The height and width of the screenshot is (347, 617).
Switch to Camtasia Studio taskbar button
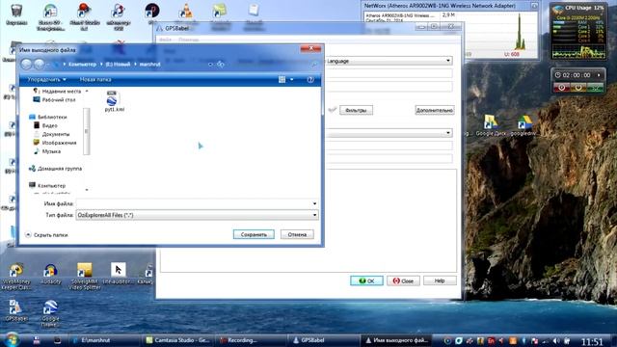(177, 340)
